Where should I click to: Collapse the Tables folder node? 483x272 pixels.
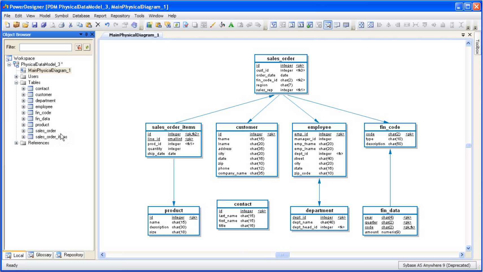point(16,83)
